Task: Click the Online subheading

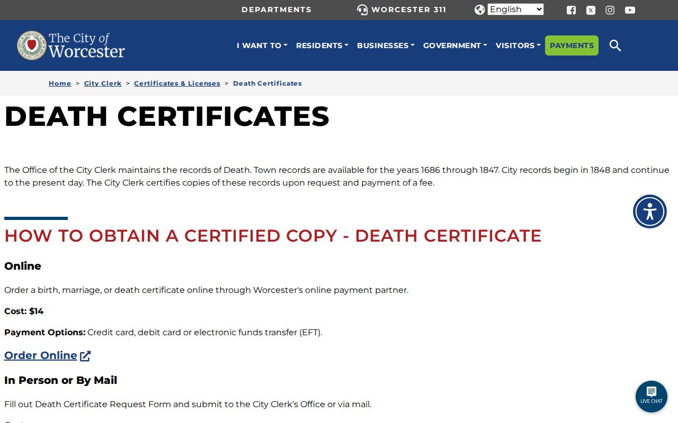Action: pyautogui.click(x=23, y=266)
